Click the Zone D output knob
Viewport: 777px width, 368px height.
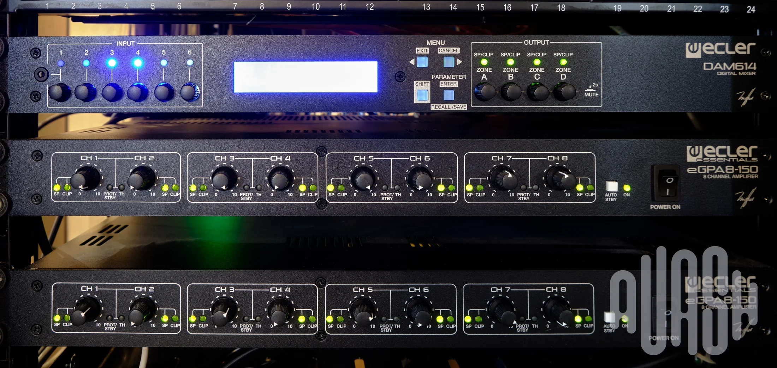564,92
